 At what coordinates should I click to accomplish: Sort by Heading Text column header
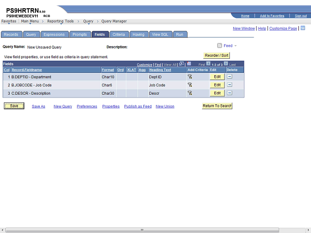(160, 70)
